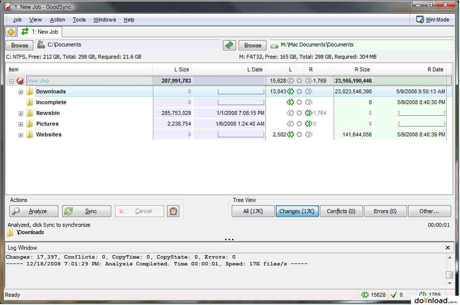Click the left-arrow sync icon in Downloads row
The width and height of the screenshot is (460, 305).
(290, 91)
